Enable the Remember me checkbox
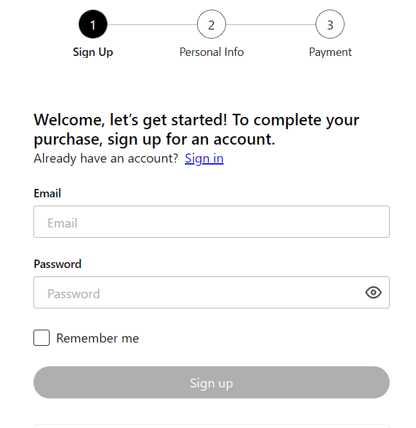Image resolution: width=416 pixels, height=428 pixels. point(42,337)
